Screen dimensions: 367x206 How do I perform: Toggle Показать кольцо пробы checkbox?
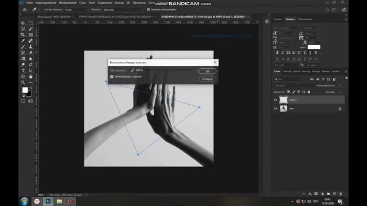pyautogui.click(x=149, y=10)
